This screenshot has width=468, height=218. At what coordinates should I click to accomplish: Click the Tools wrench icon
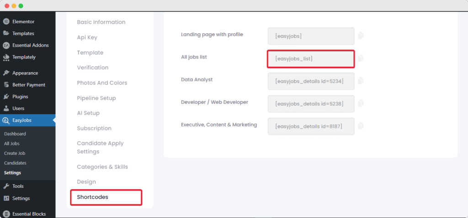pos(6,186)
